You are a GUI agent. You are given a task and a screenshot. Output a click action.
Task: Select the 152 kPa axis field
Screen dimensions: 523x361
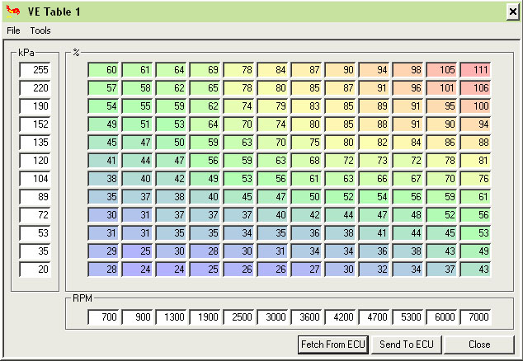click(35, 124)
